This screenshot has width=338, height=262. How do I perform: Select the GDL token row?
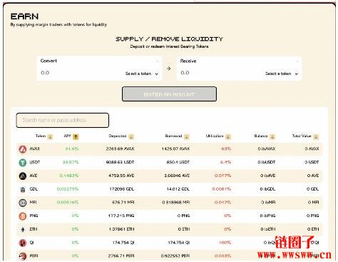click(x=169, y=189)
